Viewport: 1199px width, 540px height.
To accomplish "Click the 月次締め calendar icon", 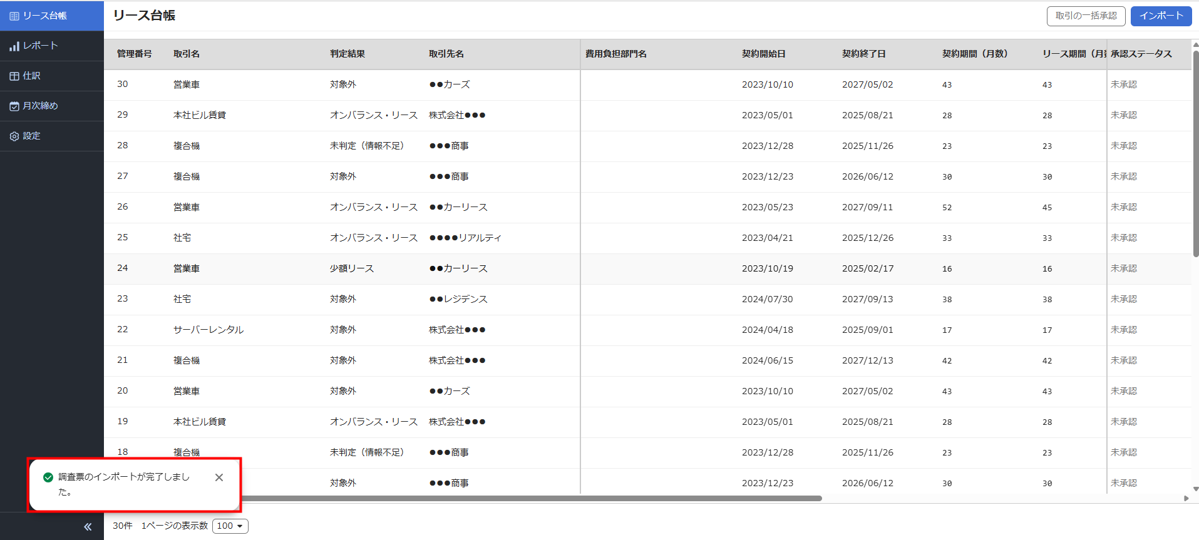I will click(14, 106).
